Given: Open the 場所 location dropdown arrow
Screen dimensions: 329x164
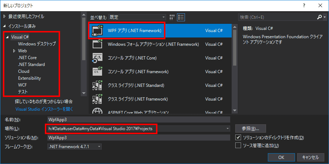Looking at the screenshot, I should (x=228, y=128).
